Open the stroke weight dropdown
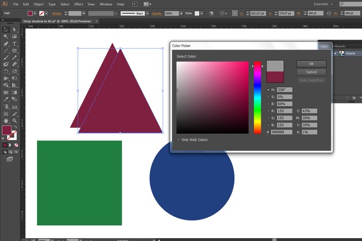Screen dimensions: 362x241 [x=84, y=13]
